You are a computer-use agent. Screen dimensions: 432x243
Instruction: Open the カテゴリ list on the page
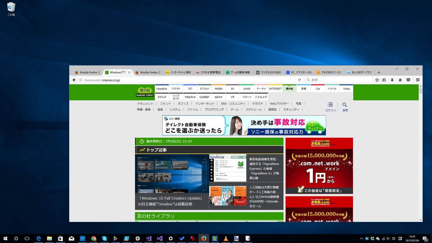[x=330, y=106]
